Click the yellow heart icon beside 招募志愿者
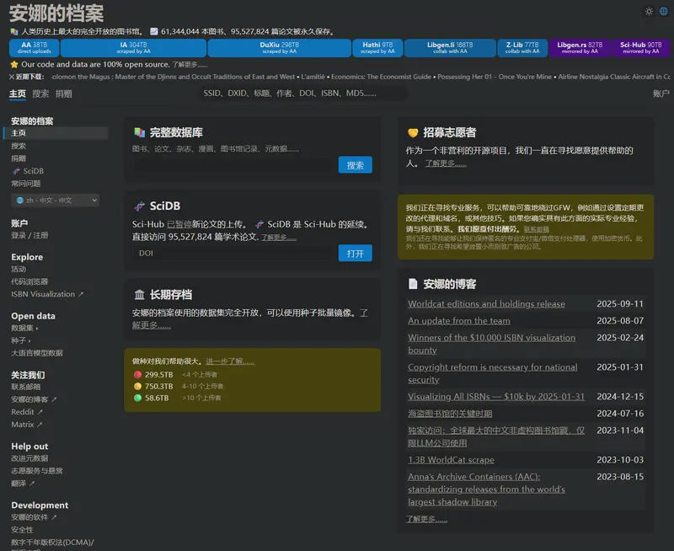The height and width of the screenshot is (551, 674). [x=413, y=133]
